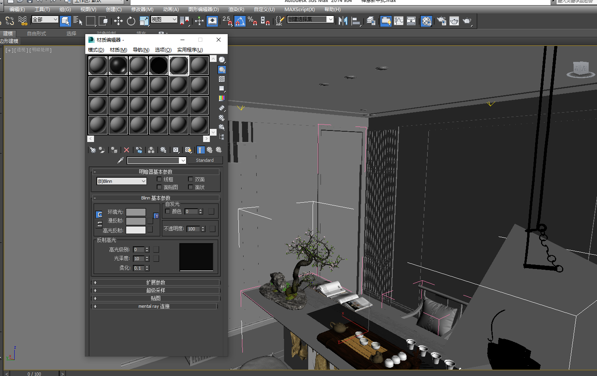Open the 视图 reference coordinate dropdown
This screenshot has width=597, height=376.
[164, 19]
